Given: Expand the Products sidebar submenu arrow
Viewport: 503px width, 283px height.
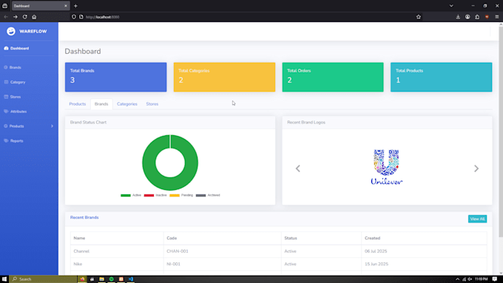Looking at the screenshot, I should pyautogui.click(x=52, y=126).
